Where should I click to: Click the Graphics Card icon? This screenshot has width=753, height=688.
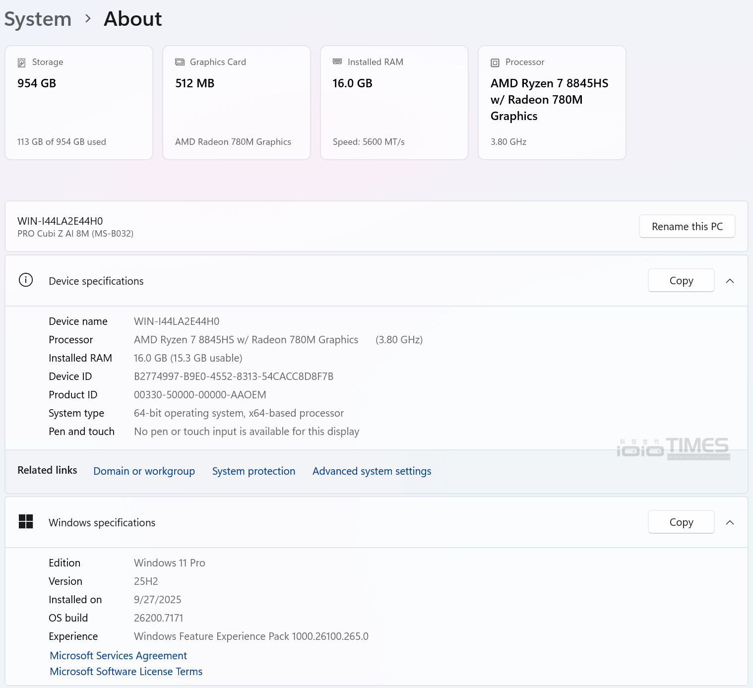180,62
